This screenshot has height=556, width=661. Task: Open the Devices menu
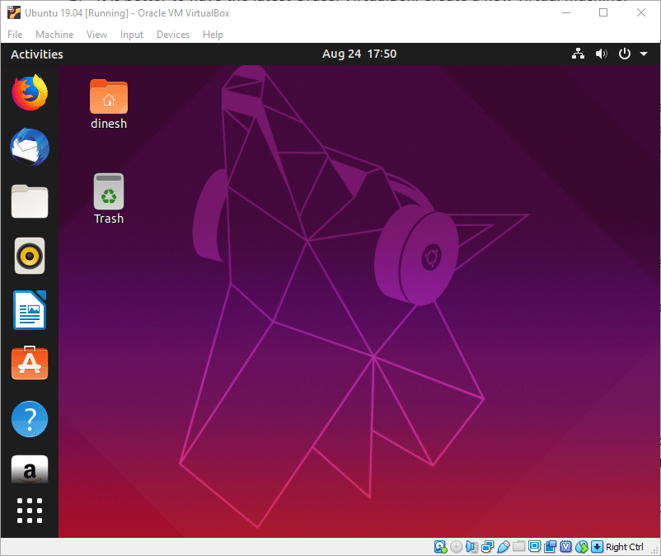[173, 34]
